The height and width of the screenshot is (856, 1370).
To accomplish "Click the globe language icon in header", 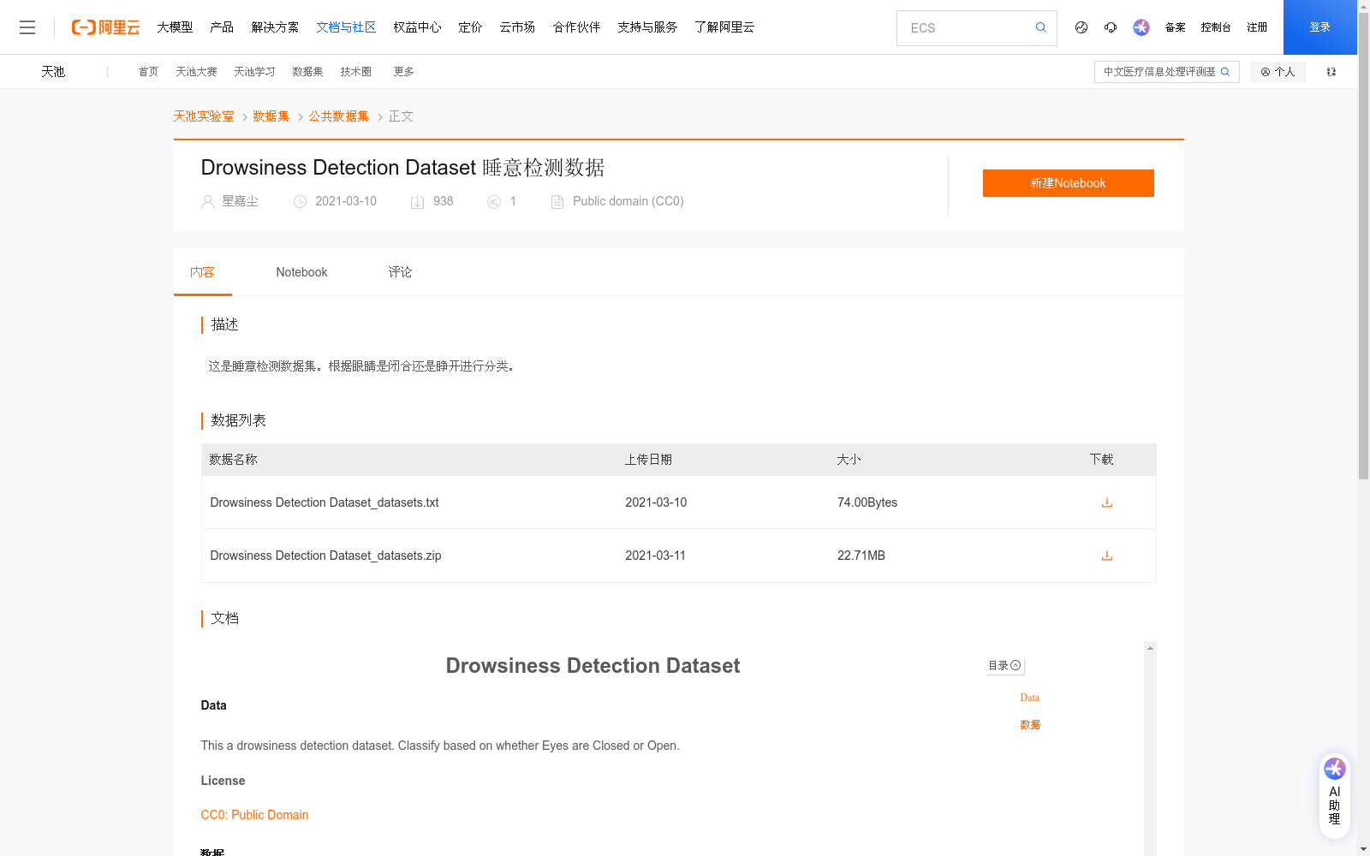I will 1081,27.
